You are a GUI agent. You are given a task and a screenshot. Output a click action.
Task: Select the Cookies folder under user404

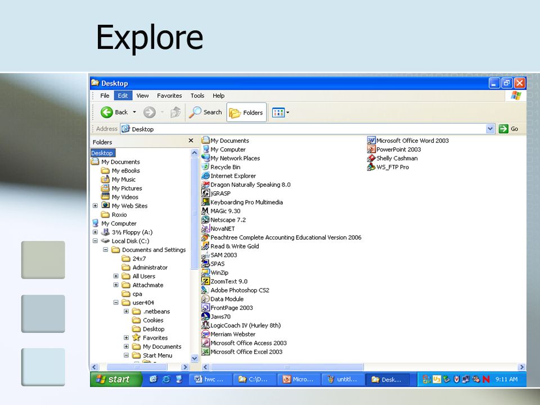tap(148, 320)
